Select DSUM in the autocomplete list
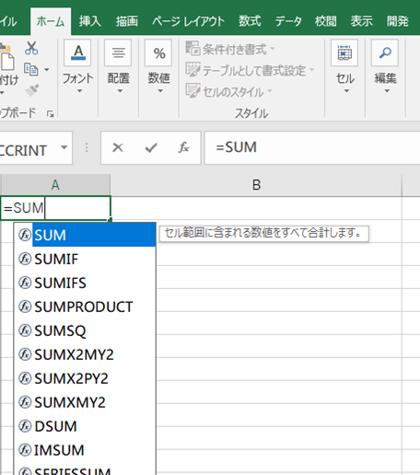Viewport: 420px width, 475px height. (85, 426)
